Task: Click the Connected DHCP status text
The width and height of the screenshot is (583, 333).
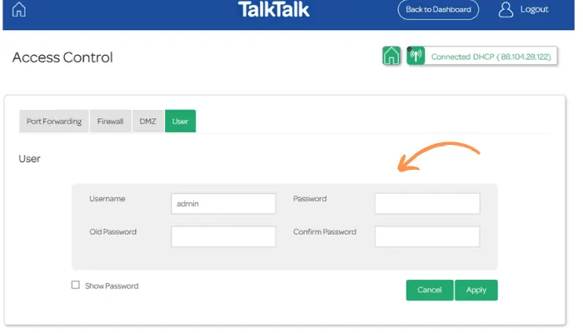Action: point(491,57)
